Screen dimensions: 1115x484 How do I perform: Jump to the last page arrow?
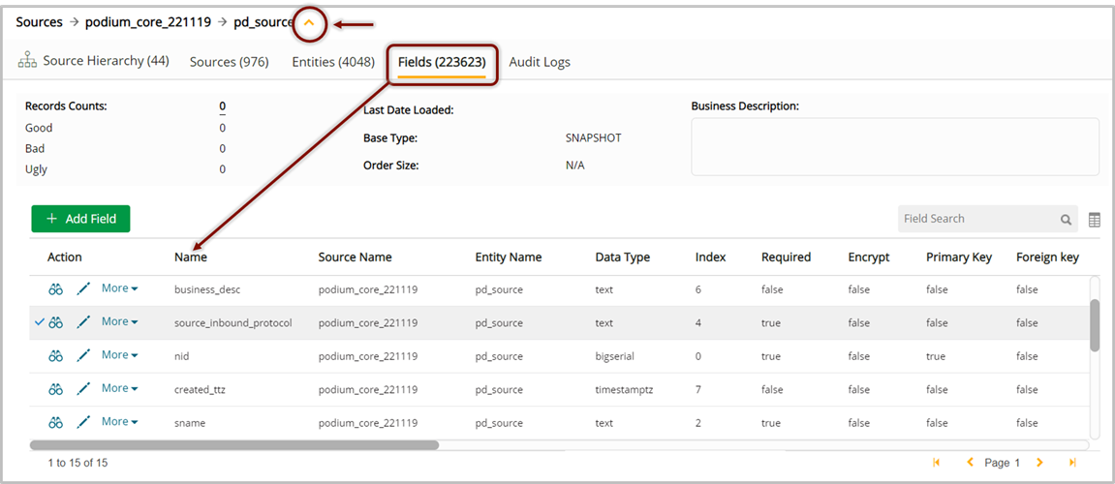point(1072,463)
